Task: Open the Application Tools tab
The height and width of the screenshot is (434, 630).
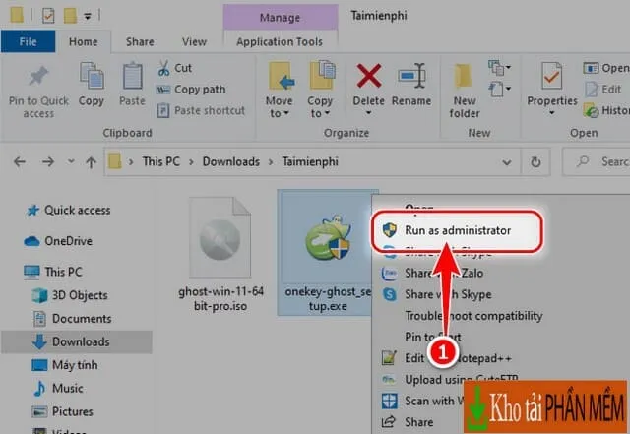Action: (280, 41)
